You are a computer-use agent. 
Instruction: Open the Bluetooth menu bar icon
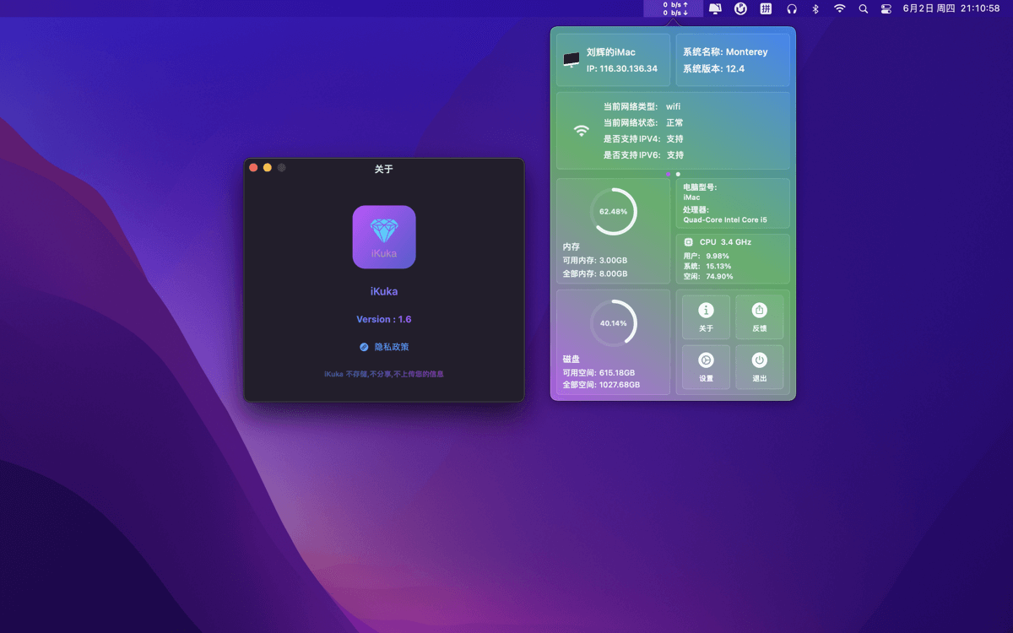click(x=815, y=8)
